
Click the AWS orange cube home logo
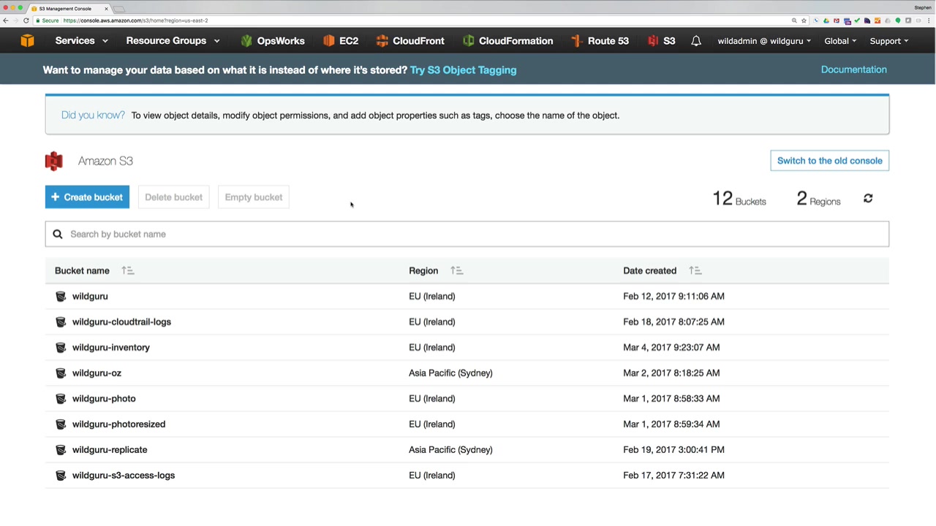click(27, 41)
